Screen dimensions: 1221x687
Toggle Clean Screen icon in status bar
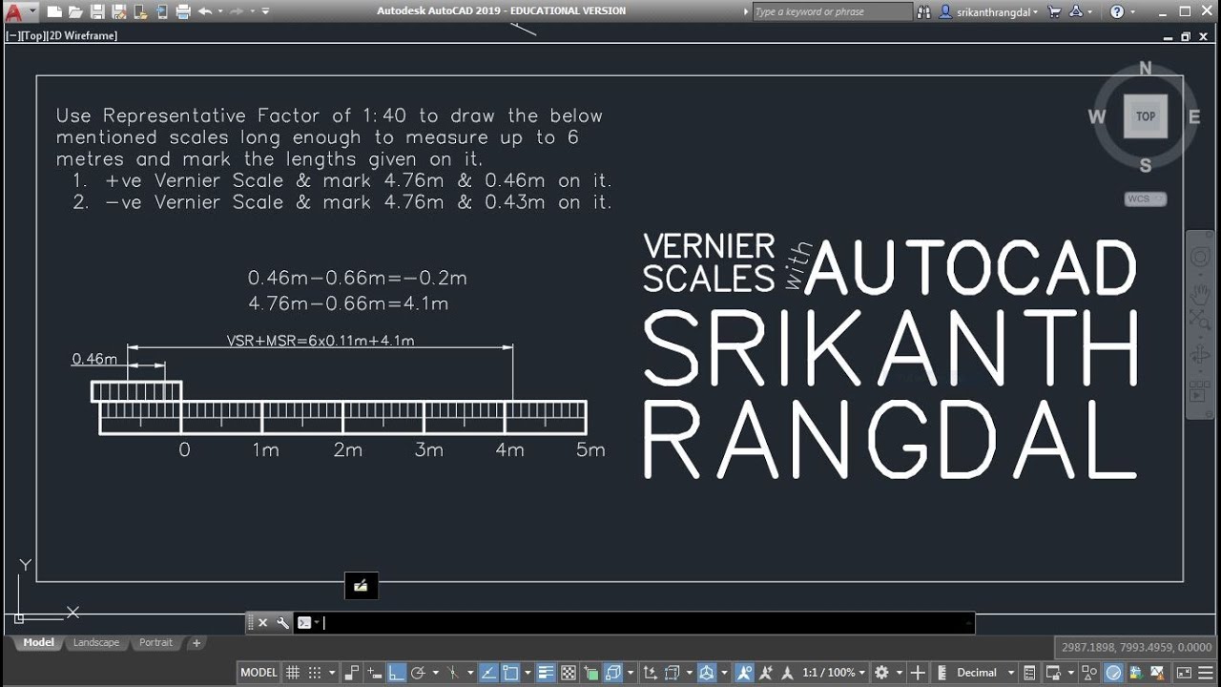pyautogui.click(x=1184, y=673)
